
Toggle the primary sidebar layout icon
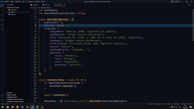pos(172,2)
